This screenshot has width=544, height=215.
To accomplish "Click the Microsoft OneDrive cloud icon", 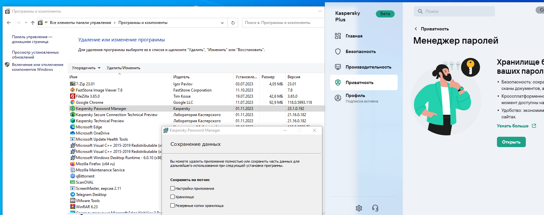I will pyautogui.click(x=73, y=133).
